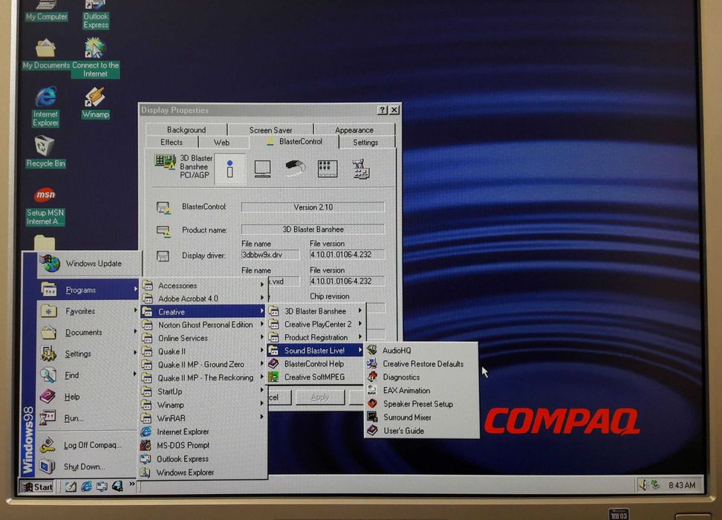Open Settings in Start menu
722x520 pixels.
[x=88, y=354]
